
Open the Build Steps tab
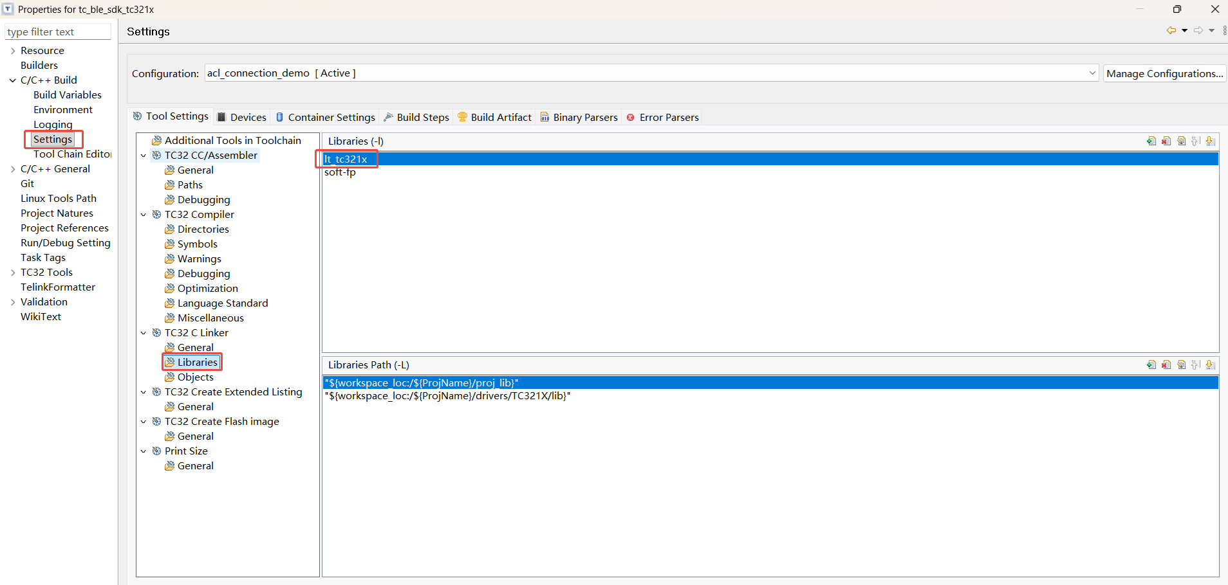click(x=416, y=117)
